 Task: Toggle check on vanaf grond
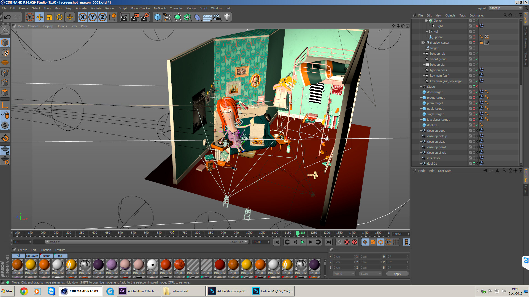(477, 59)
